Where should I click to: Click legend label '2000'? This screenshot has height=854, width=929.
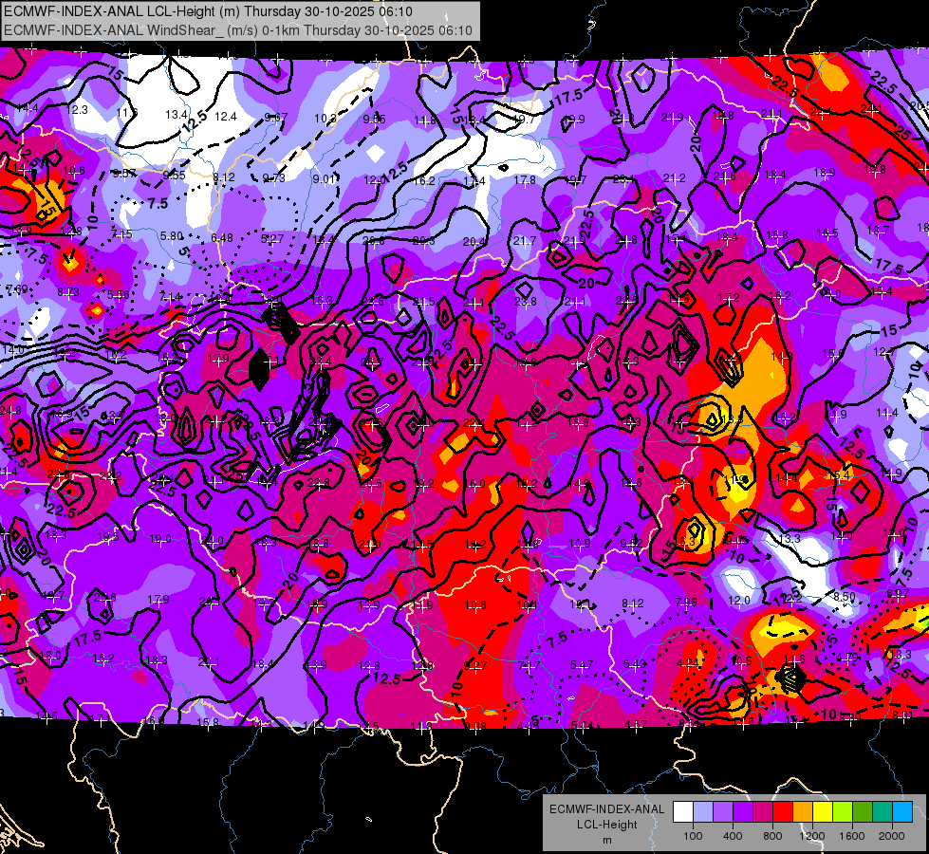click(x=892, y=836)
